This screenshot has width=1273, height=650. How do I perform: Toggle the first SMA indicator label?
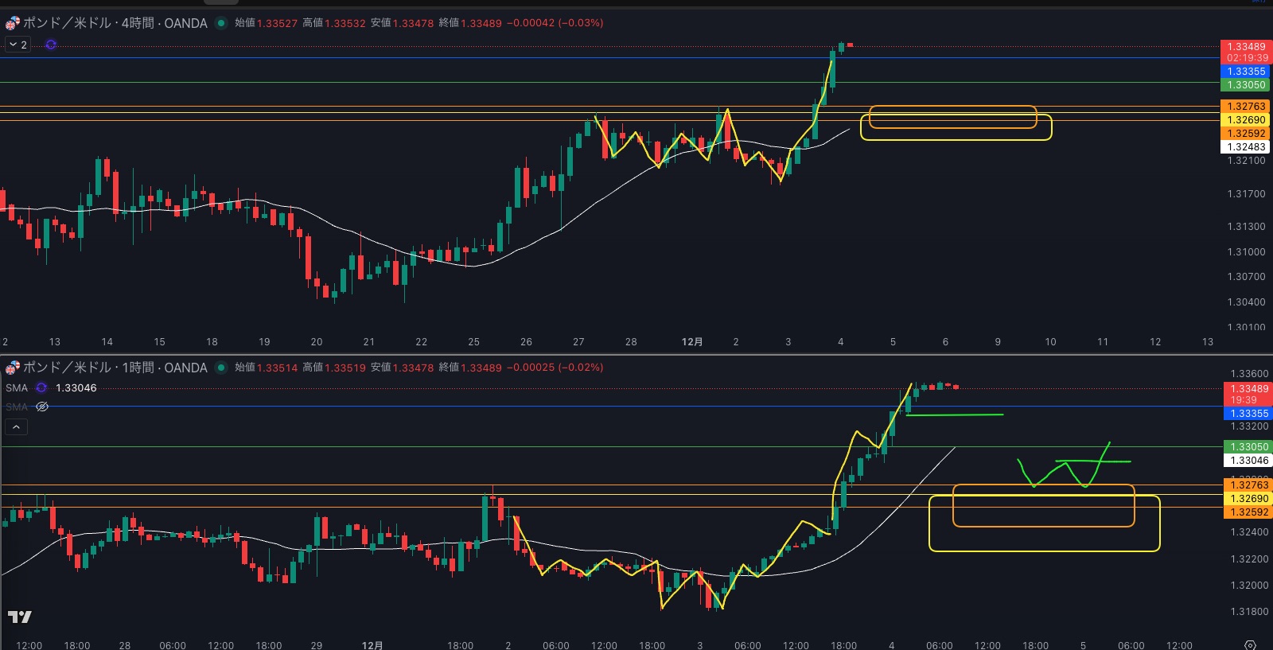coord(17,388)
